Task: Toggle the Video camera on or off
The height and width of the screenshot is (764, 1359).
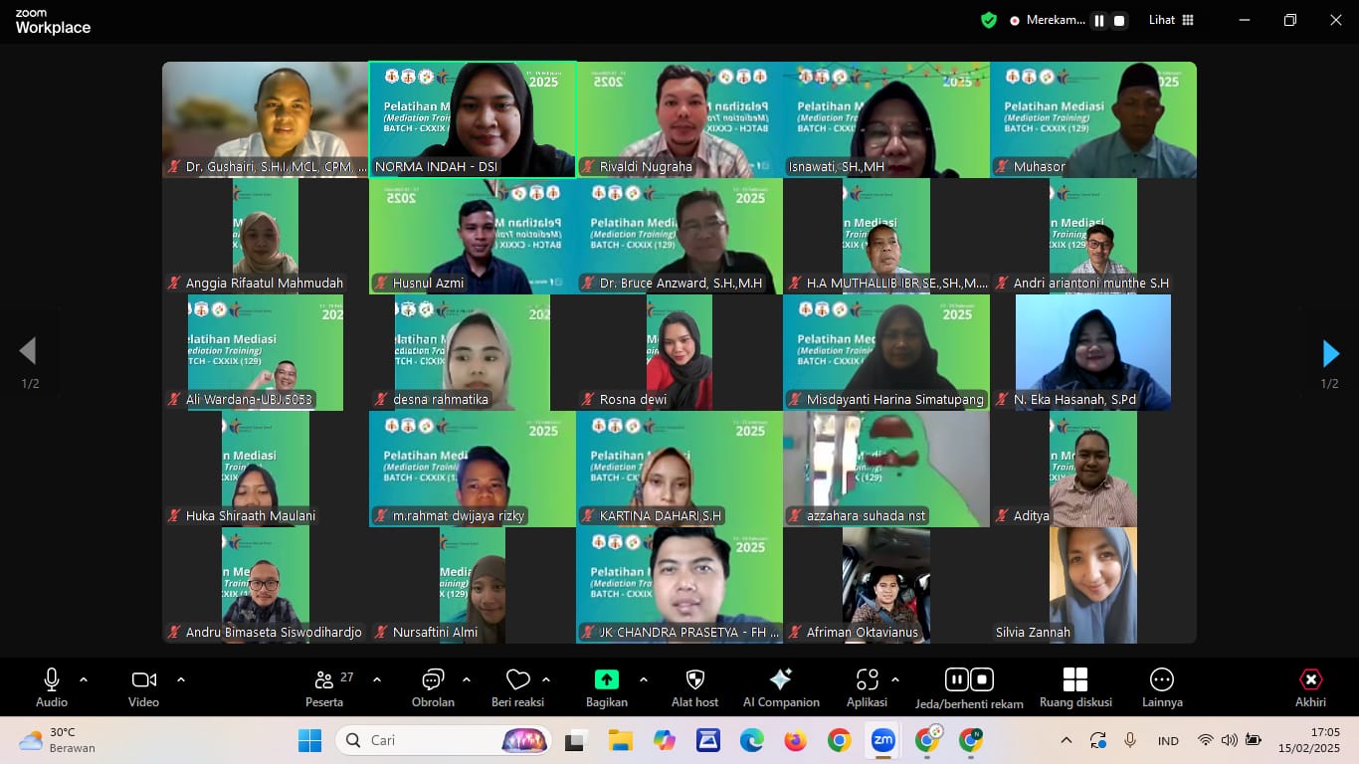Action: [143, 680]
